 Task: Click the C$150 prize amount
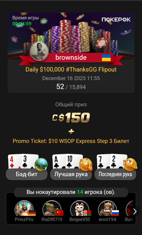tap(71, 117)
